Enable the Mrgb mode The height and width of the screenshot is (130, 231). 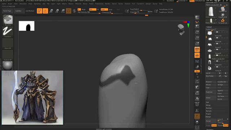(83, 9)
